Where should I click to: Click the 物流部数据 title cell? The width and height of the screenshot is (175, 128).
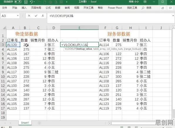click(26, 34)
